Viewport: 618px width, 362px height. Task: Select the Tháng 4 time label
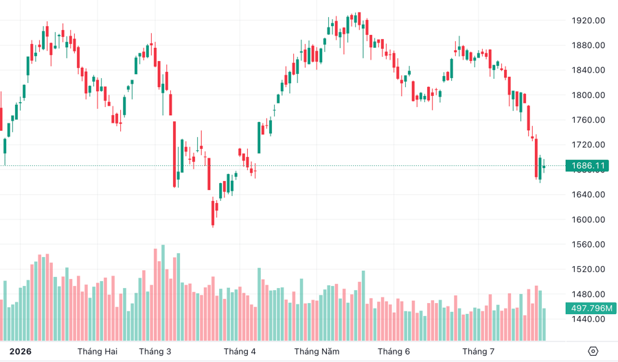pos(240,352)
